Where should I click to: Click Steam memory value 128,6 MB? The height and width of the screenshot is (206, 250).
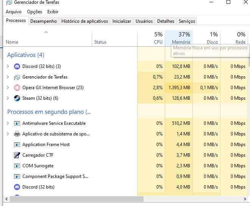tap(181, 98)
